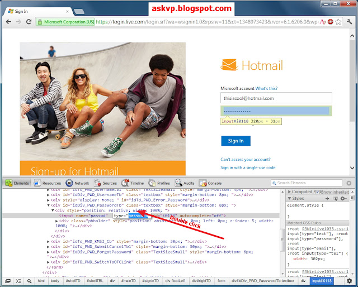Focus the Microsoft account email field
This screenshot has width=358, height=287.
click(x=276, y=98)
